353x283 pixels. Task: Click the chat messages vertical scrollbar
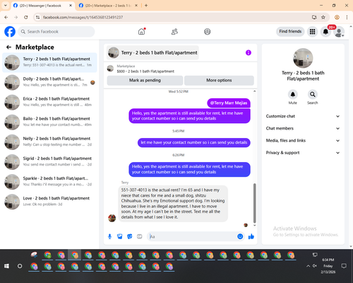[x=254, y=203]
